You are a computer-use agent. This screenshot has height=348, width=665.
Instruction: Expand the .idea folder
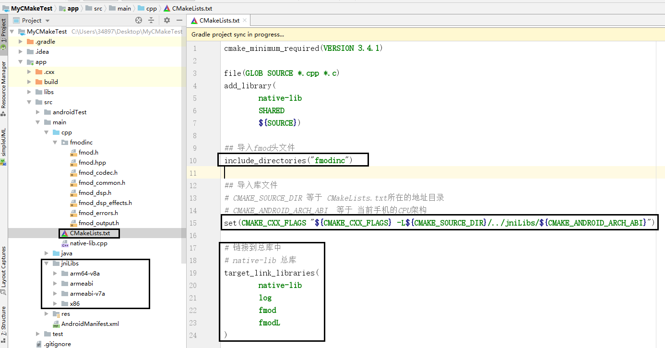coord(21,52)
